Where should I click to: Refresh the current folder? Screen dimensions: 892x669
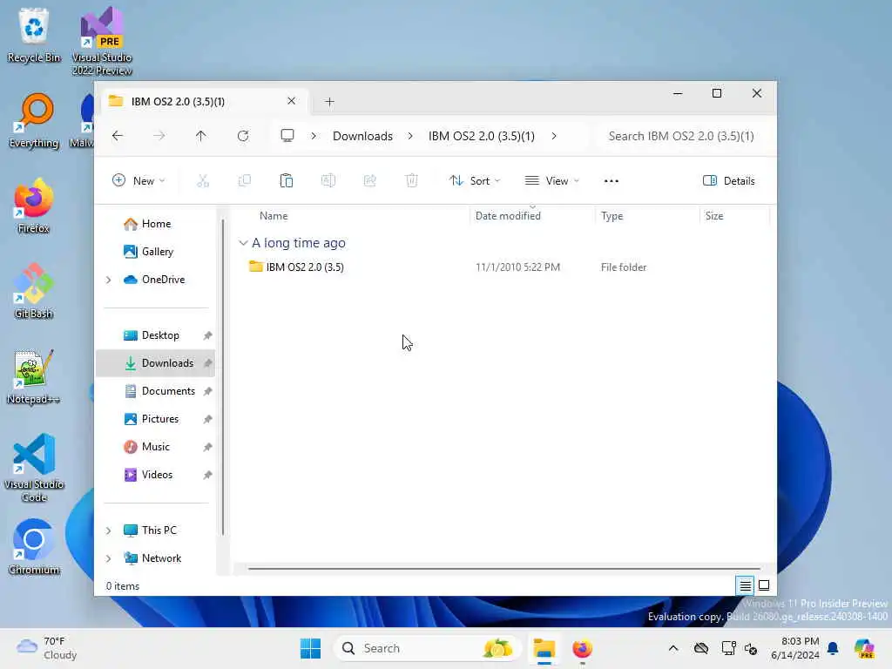(x=243, y=136)
